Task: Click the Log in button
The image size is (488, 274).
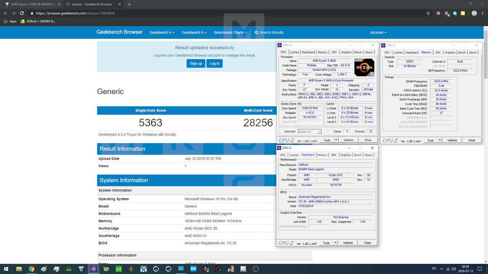Action: 215,64
